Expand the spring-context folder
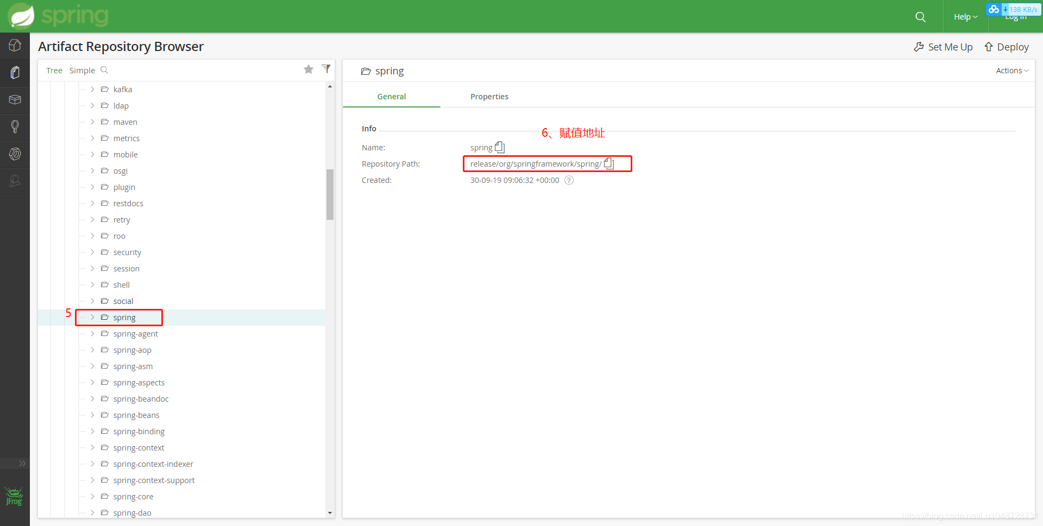 [92, 447]
